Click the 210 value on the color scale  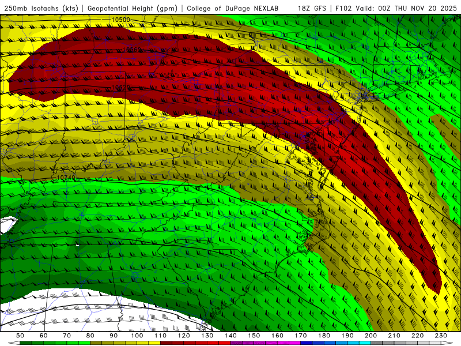point(394,336)
